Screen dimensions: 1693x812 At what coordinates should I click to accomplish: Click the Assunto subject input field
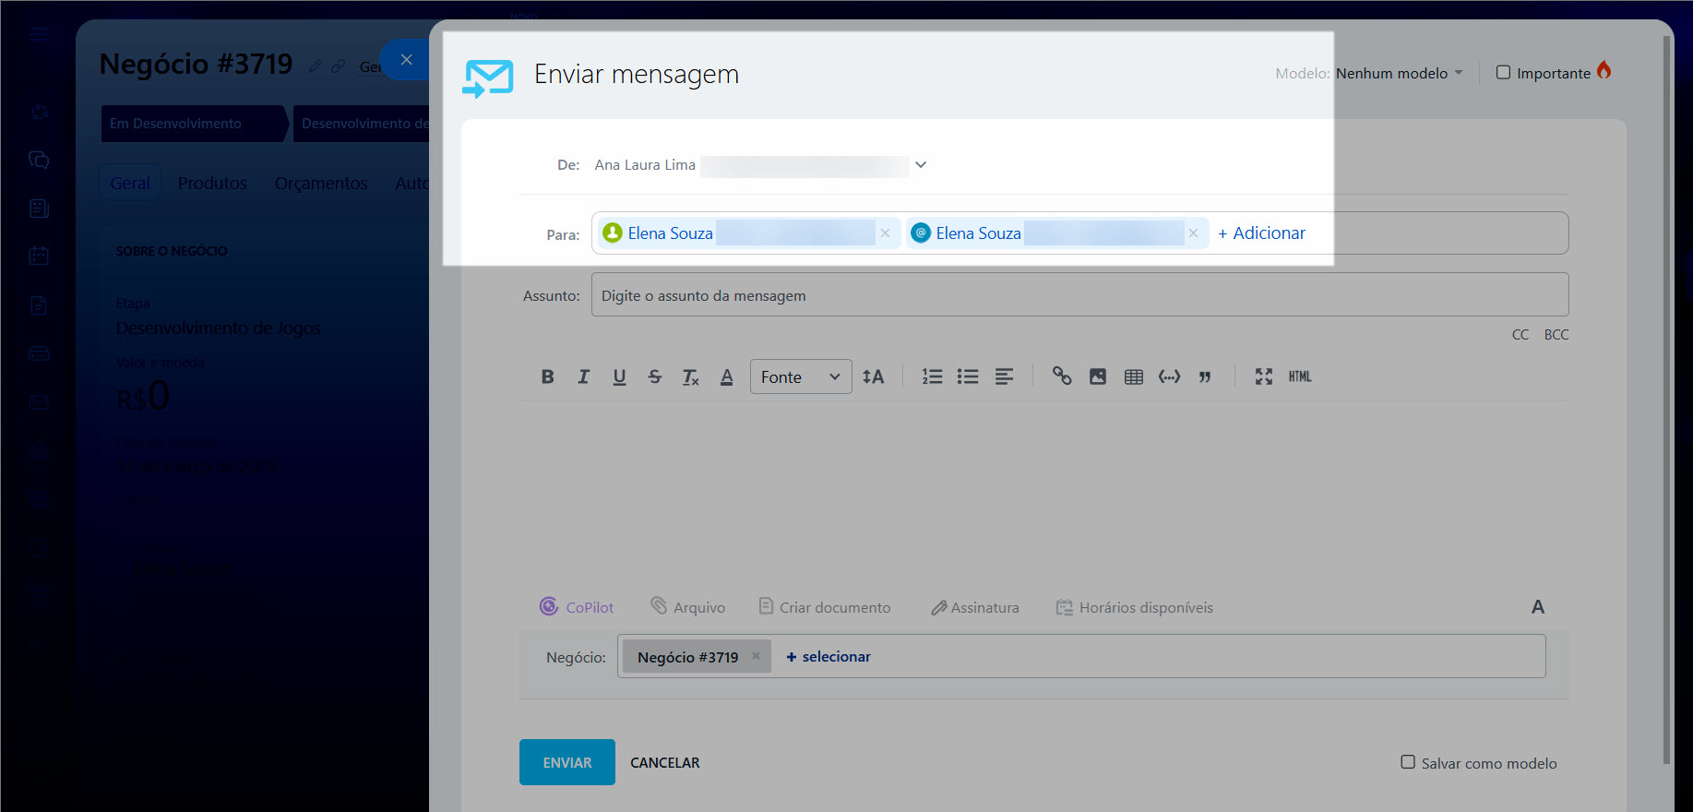(x=1079, y=295)
